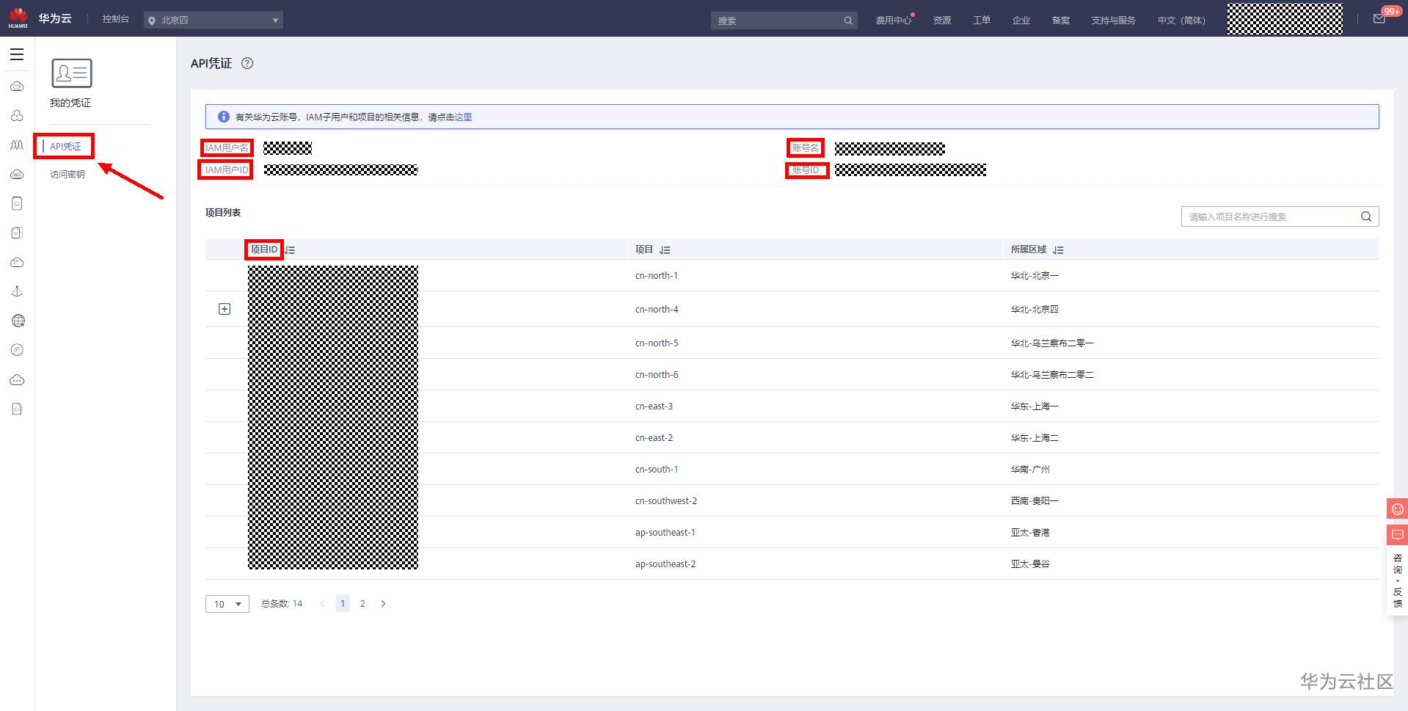Click the cn-north-1 project name
The width and height of the screenshot is (1408, 711).
(657, 276)
